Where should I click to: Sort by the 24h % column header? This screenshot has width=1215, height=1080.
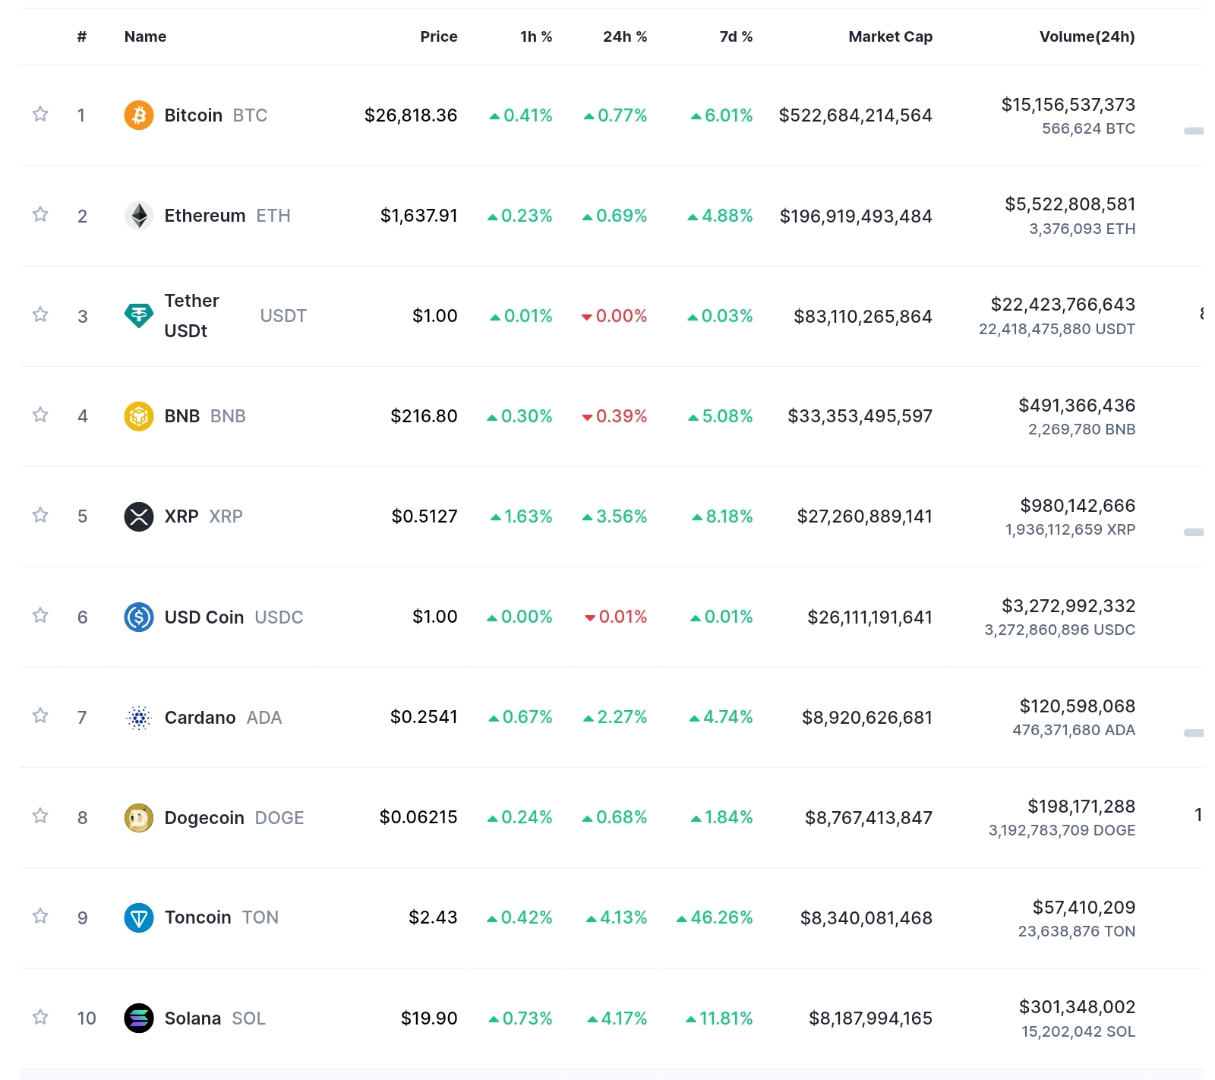625,36
